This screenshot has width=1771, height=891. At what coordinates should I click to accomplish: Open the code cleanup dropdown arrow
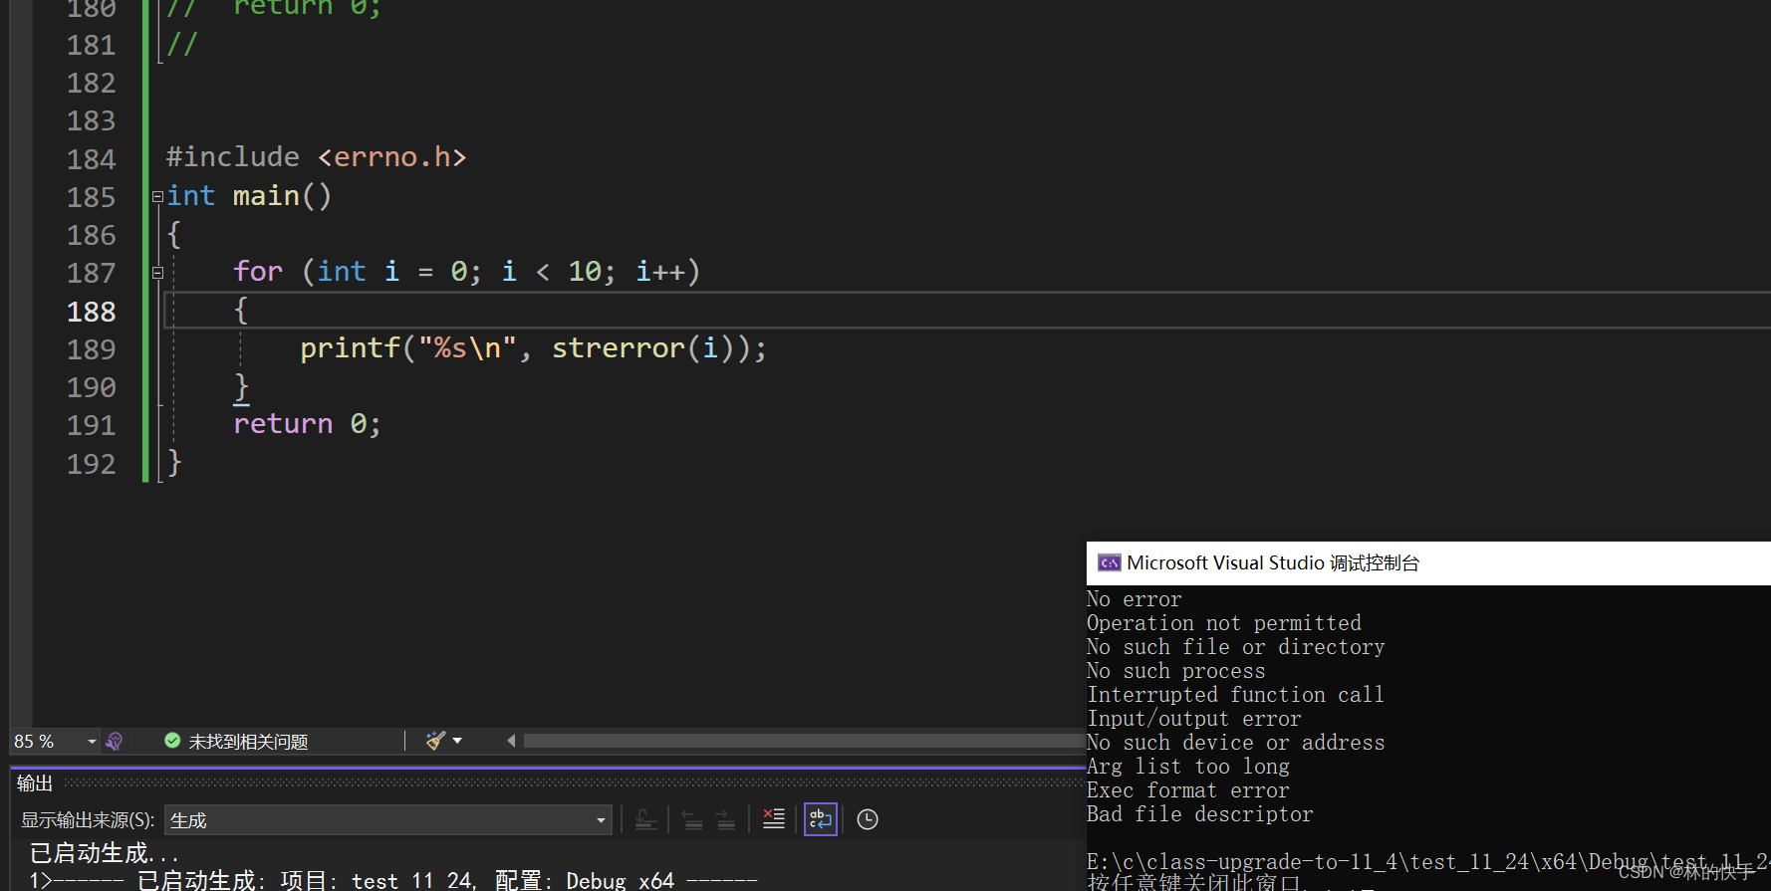click(458, 741)
